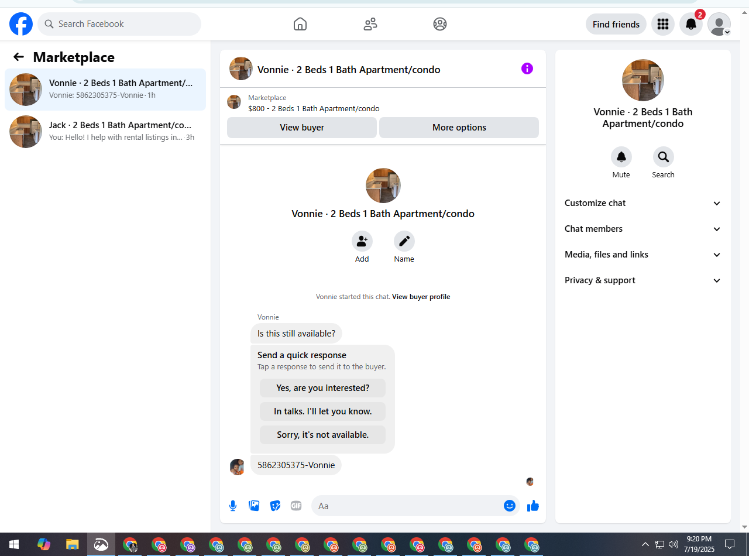Open Windows notification center icon
This screenshot has height=556, width=749.
(x=730, y=544)
